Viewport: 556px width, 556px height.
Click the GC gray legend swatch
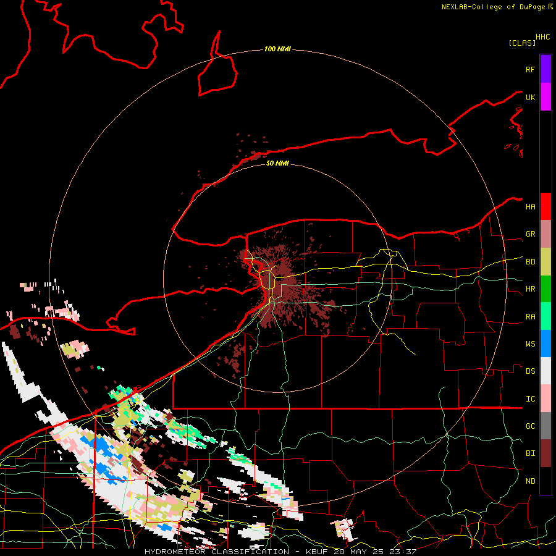(545, 426)
